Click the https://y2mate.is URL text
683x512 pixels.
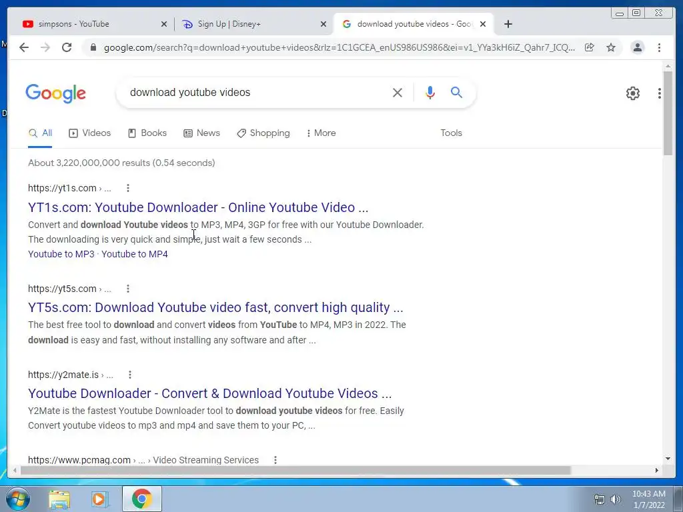click(x=63, y=375)
